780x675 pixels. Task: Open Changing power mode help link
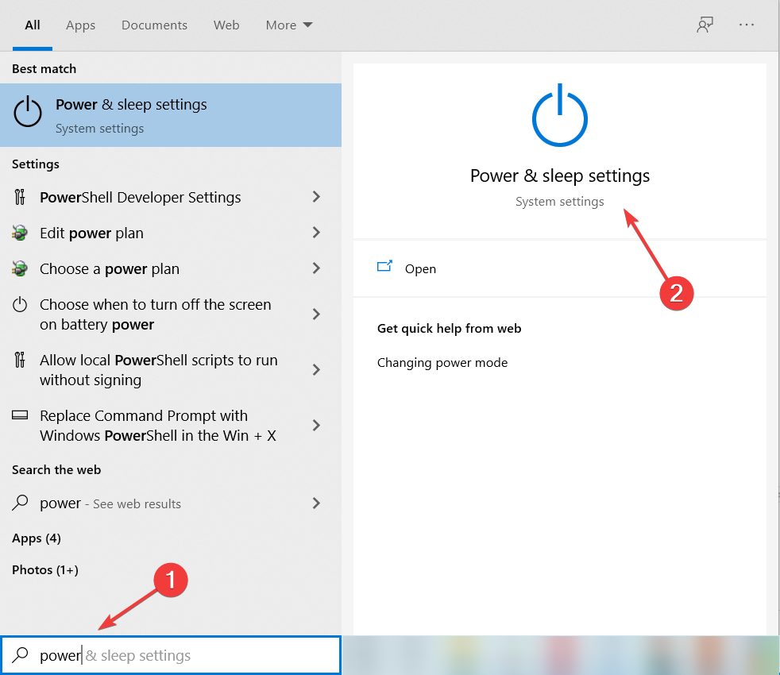(x=442, y=363)
